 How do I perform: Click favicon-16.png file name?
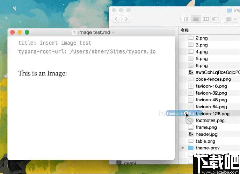[x=211, y=86]
